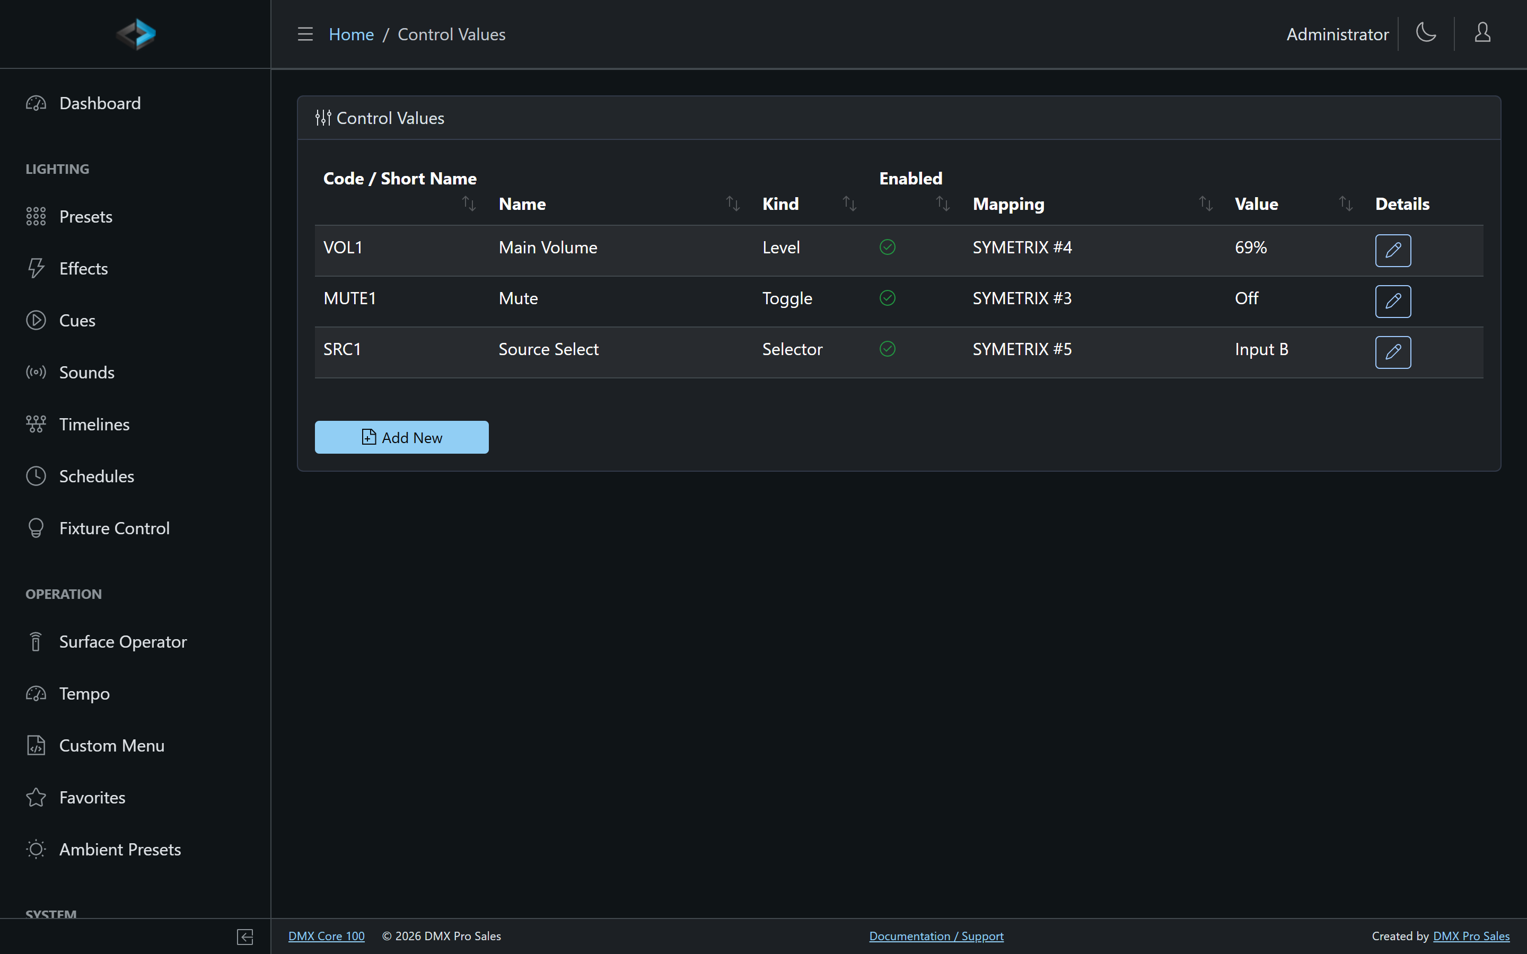Collapse sidebar with the bottom arrow icon
Image resolution: width=1527 pixels, height=954 pixels.
click(245, 937)
